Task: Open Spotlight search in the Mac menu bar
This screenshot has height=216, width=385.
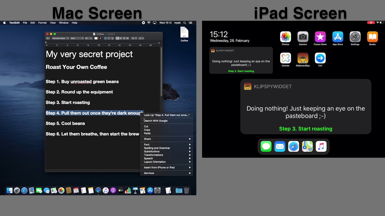Action: pyautogui.click(x=185, y=22)
